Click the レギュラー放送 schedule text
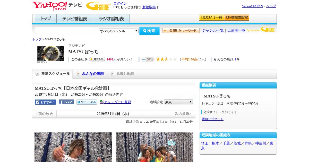The height and width of the screenshot is (162, 309). click(230, 103)
